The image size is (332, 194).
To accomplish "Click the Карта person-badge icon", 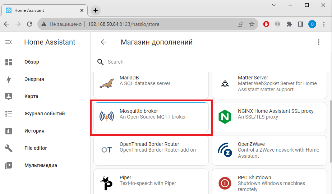I will click(x=9, y=96).
